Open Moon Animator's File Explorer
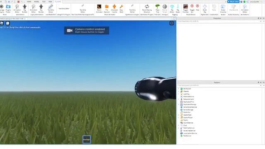The image size is (265, 149). coord(107,9)
